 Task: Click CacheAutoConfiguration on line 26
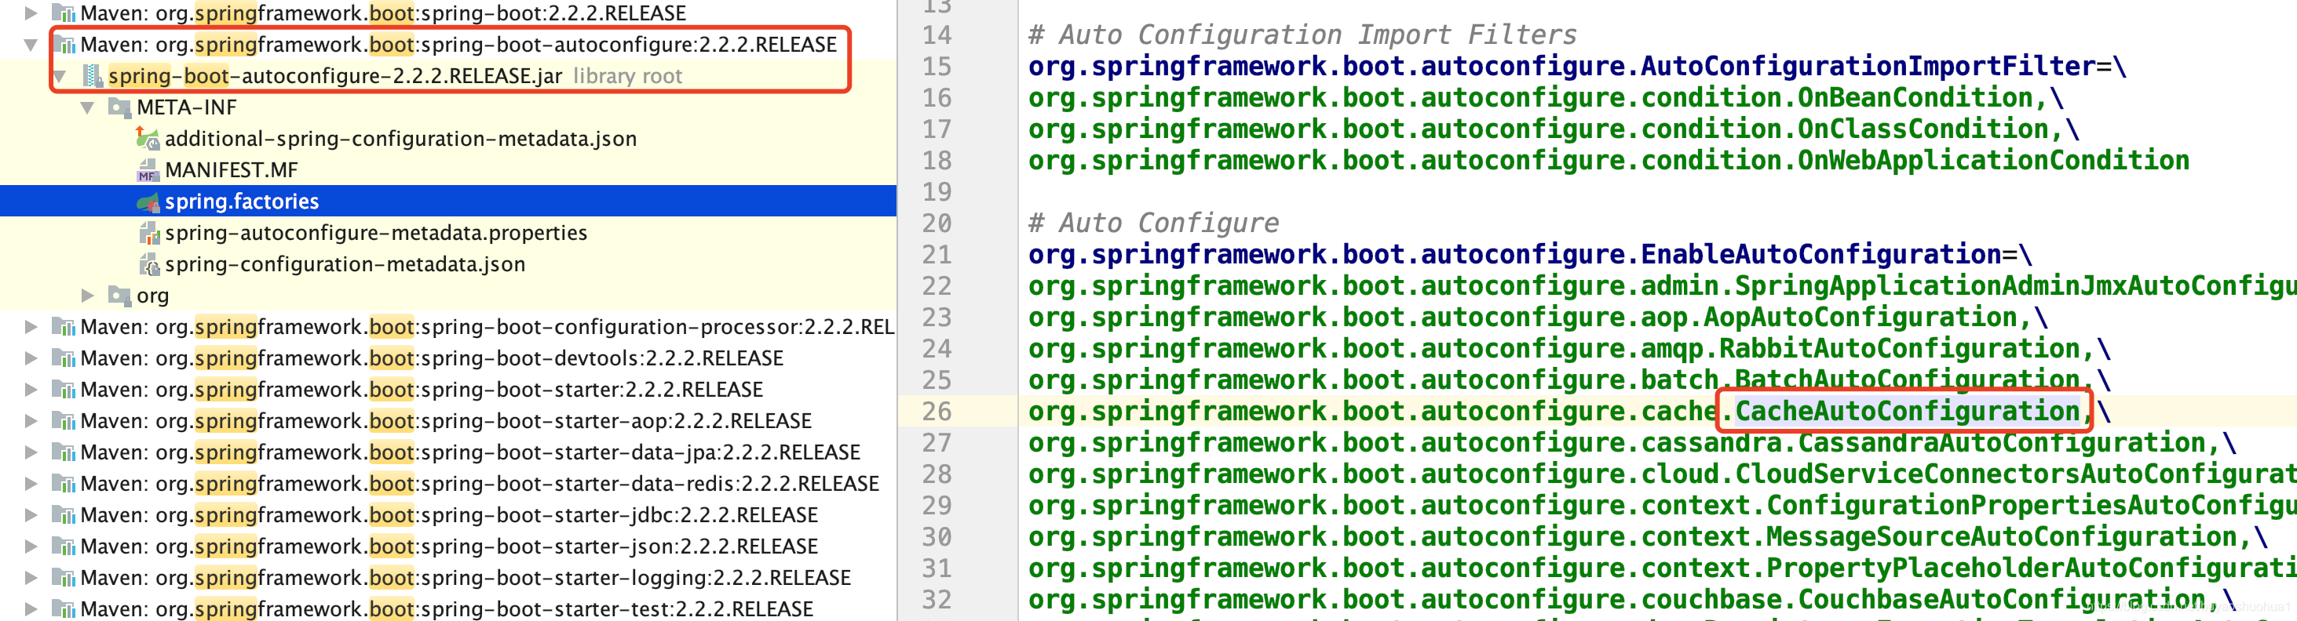click(1908, 412)
